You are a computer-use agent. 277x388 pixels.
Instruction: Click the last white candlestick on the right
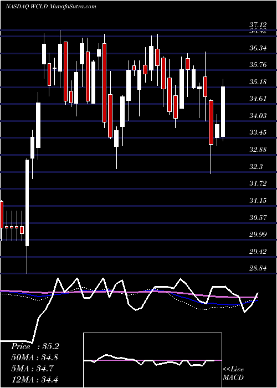223,111
